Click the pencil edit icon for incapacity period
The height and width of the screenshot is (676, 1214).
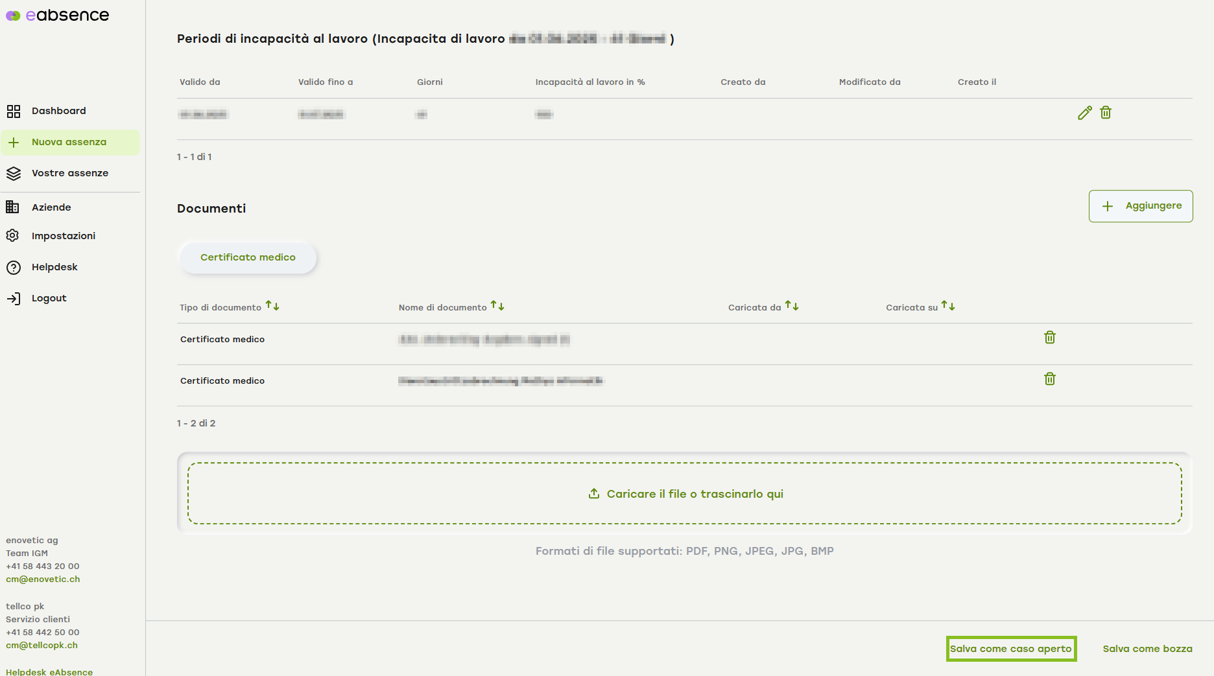tap(1084, 113)
